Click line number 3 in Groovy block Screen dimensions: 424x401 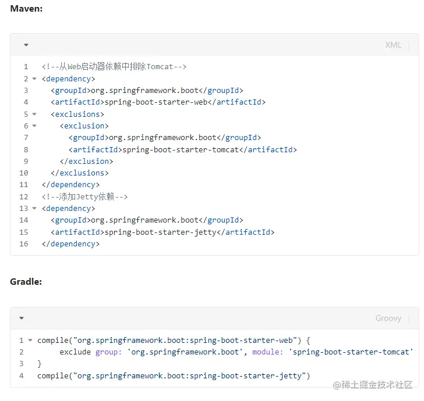click(22, 364)
